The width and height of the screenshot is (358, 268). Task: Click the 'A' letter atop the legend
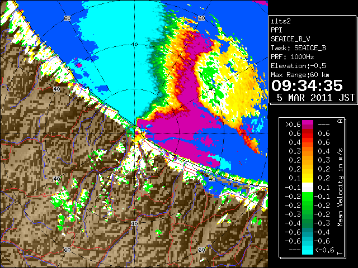coord(340,121)
